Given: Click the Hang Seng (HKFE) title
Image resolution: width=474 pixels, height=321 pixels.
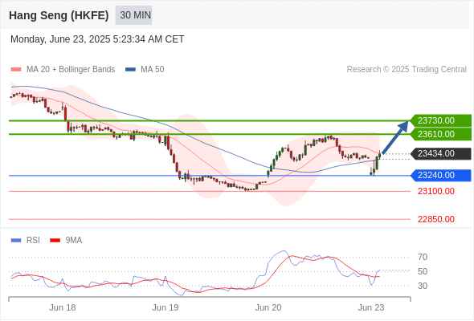Looking at the screenshot, I should click(59, 15).
